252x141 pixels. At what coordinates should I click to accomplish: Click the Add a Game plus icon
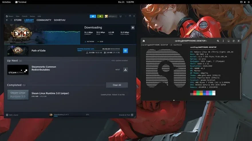pyautogui.click(x=7, y=115)
